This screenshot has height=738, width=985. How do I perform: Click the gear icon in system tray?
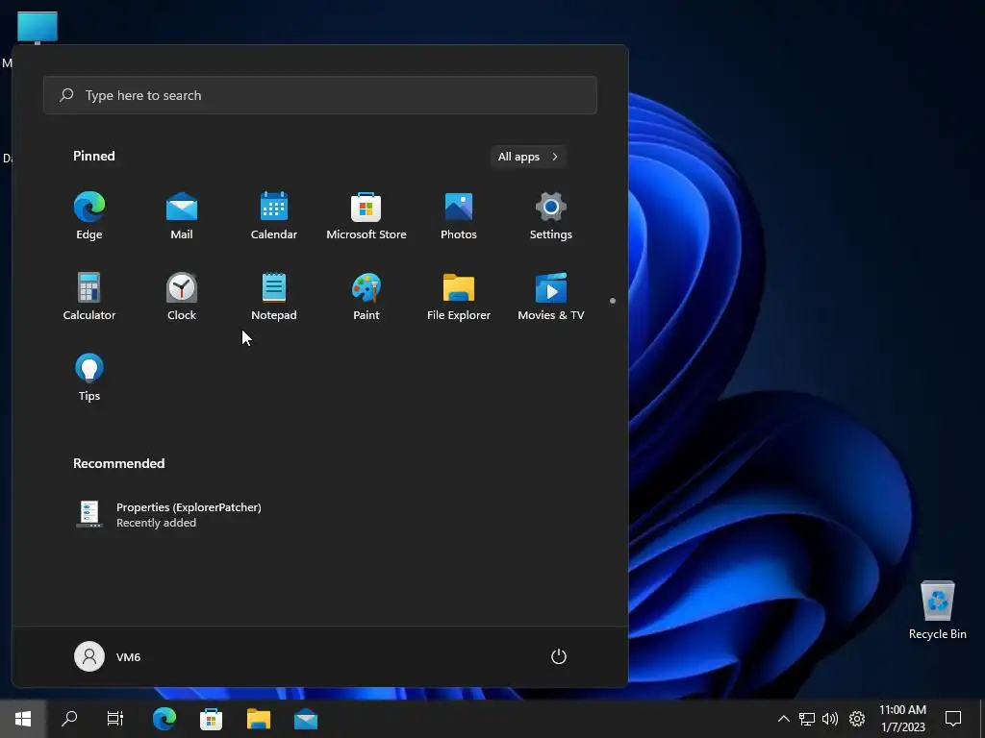coord(857,719)
